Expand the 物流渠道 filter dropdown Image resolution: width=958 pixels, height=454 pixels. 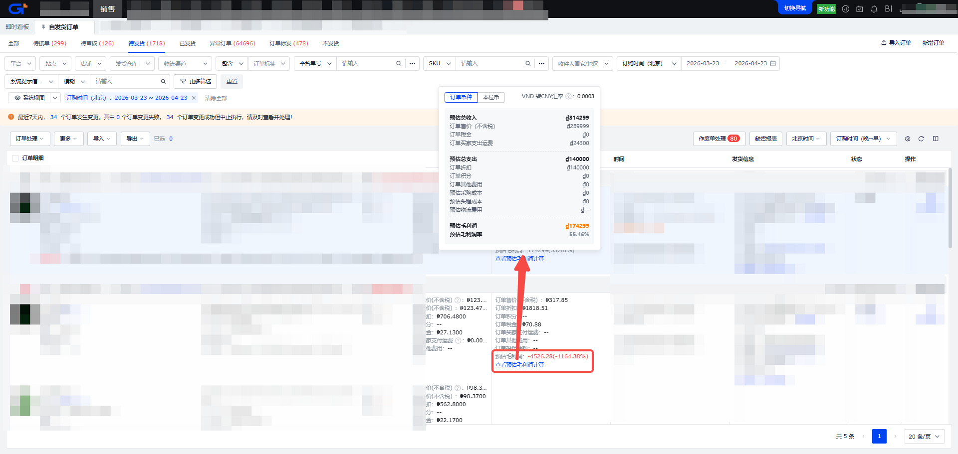(x=186, y=64)
